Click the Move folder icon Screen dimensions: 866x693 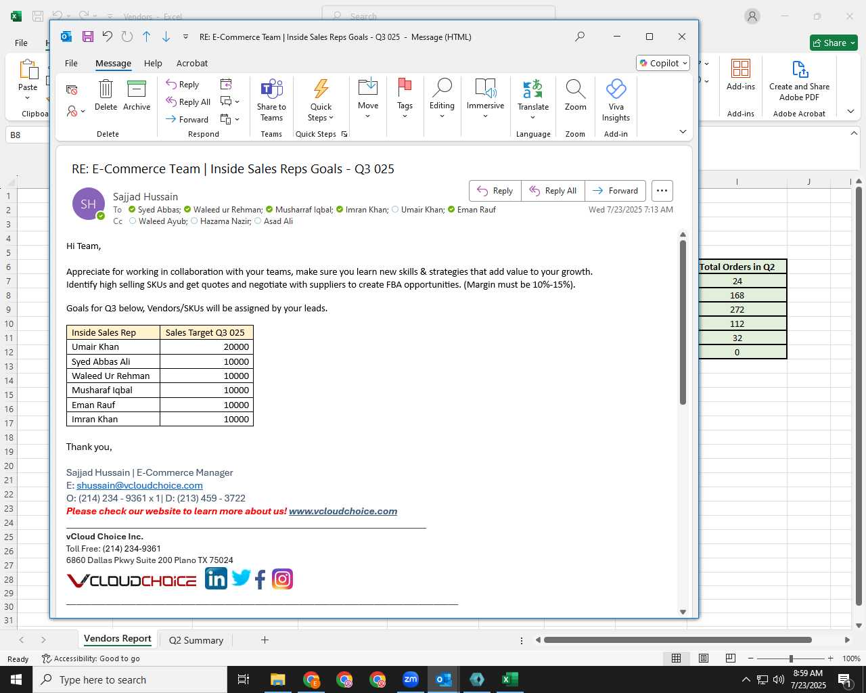pos(368,87)
